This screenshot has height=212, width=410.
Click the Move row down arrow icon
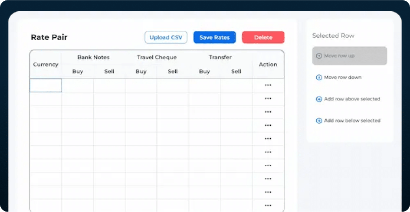[319, 78]
